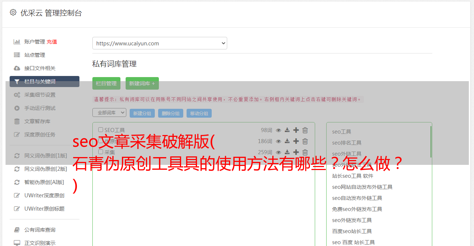
Task: Click the play circle icon for 手动运行测试
Action: pyautogui.click(x=17, y=108)
